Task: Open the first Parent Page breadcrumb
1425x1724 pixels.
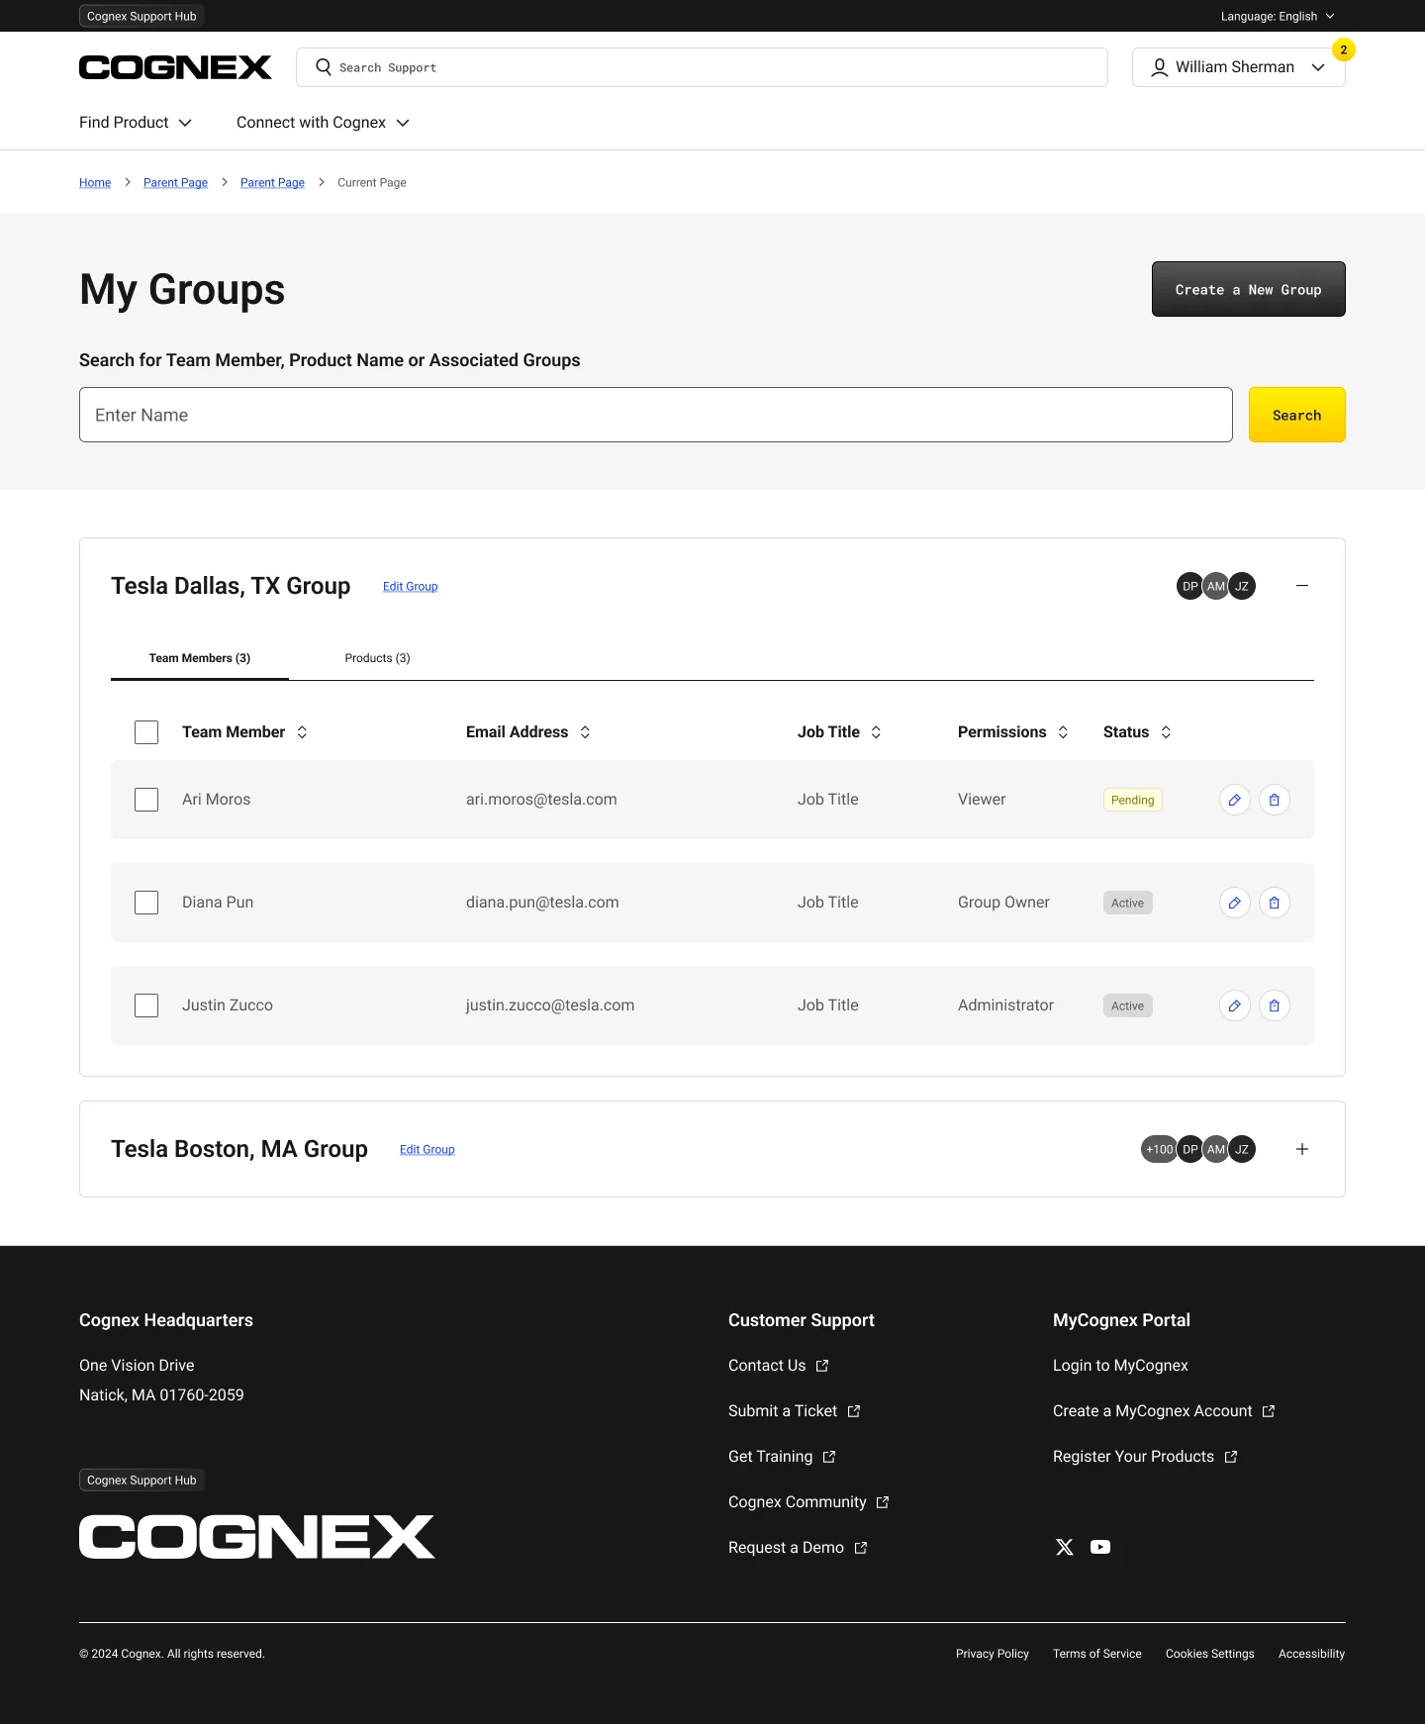Action: pos(175,183)
